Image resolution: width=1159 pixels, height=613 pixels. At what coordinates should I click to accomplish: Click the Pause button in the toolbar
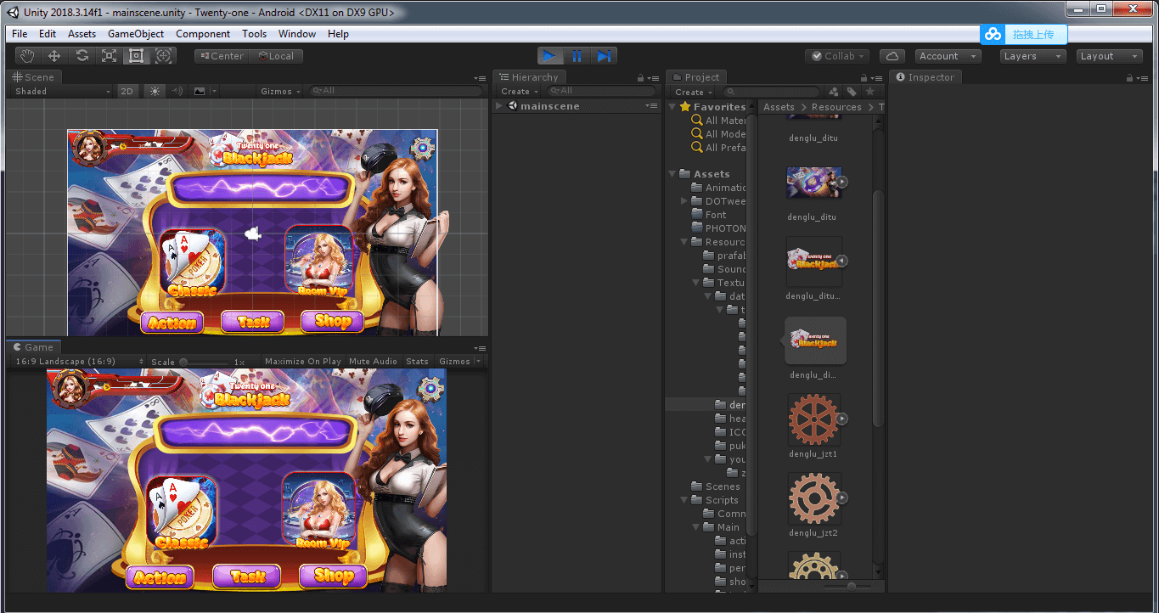tap(577, 56)
